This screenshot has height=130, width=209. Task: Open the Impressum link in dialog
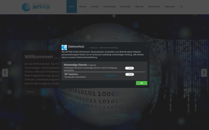(93, 47)
